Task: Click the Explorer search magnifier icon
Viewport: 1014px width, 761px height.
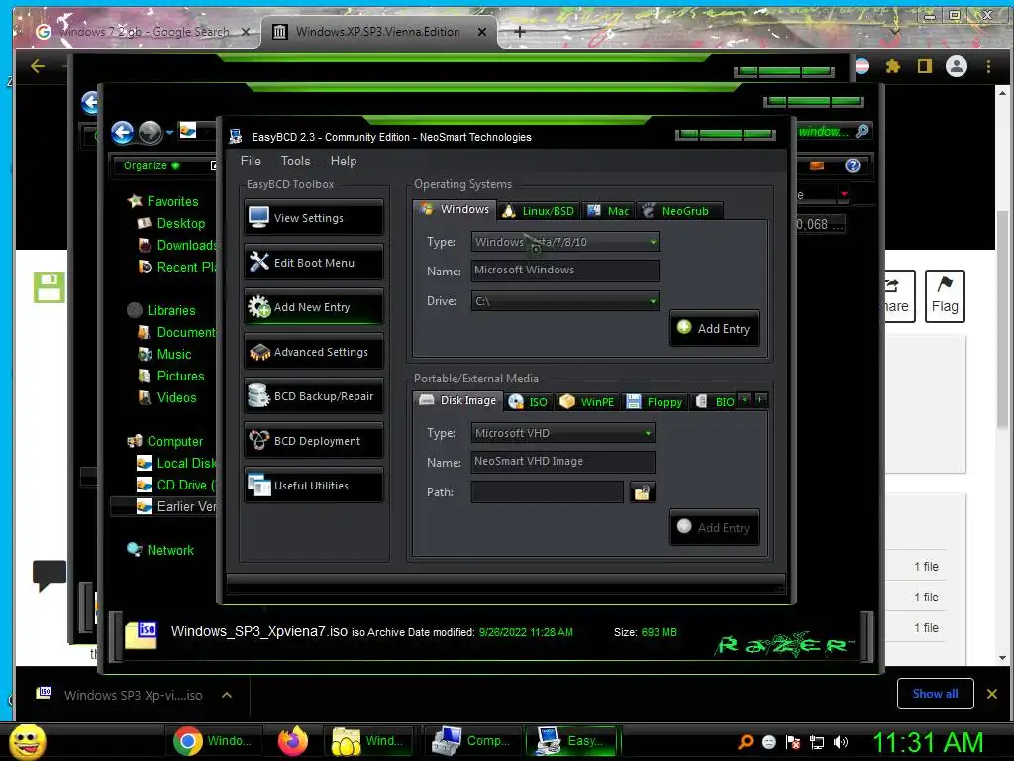Action: click(862, 132)
